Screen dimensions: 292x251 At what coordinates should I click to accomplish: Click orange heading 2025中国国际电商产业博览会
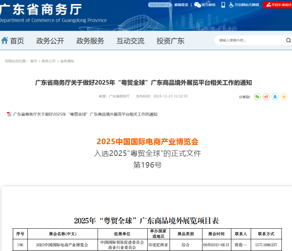[147, 142]
